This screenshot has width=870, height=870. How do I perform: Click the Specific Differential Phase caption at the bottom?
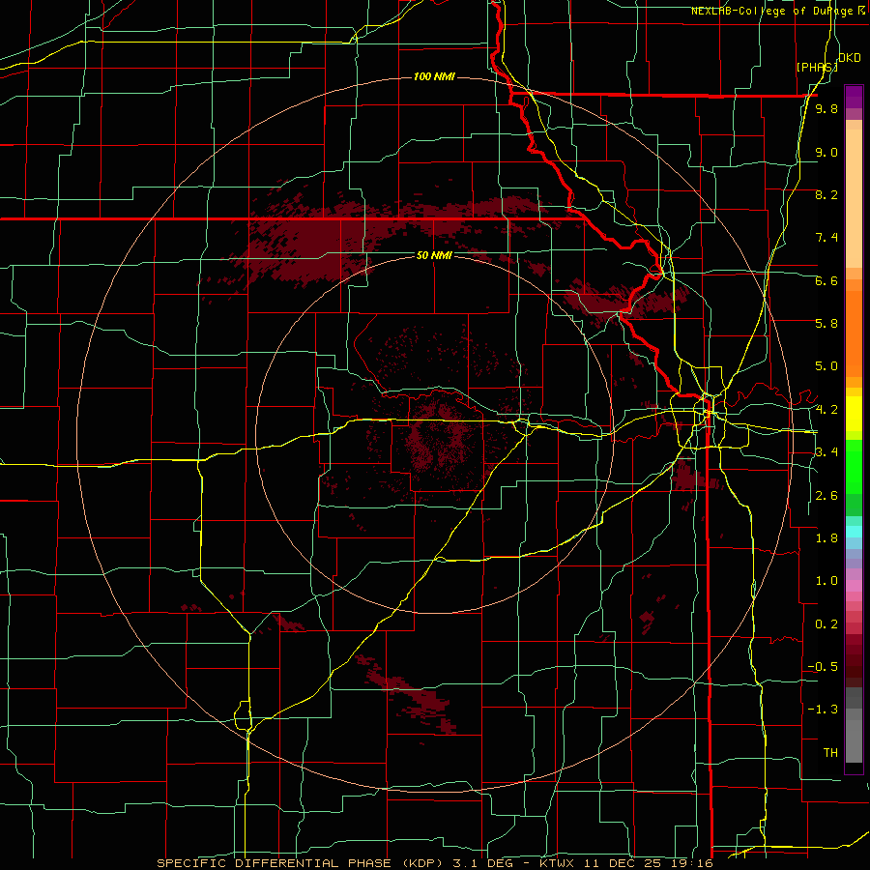[434, 863]
